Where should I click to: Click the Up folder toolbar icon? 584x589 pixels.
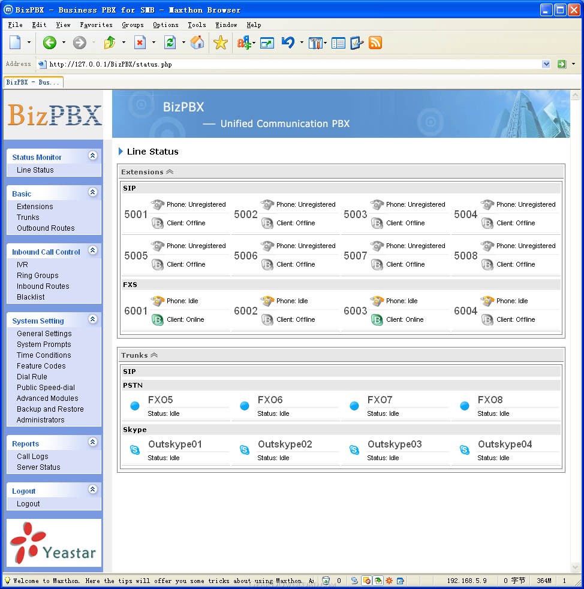tap(109, 43)
